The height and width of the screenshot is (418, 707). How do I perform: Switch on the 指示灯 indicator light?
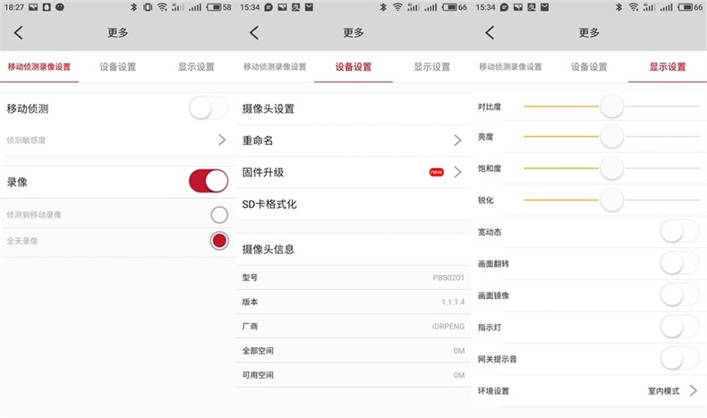pyautogui.click(x=679, y=327)
